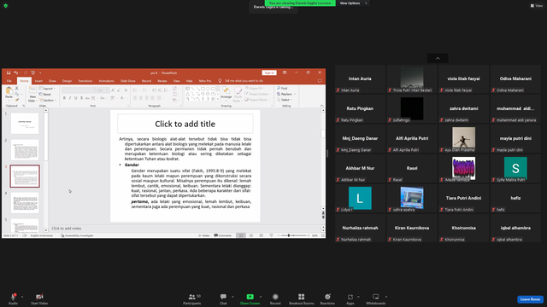Click the green Share Screen button
547x307 pixels.
click(x=250, y=298)
